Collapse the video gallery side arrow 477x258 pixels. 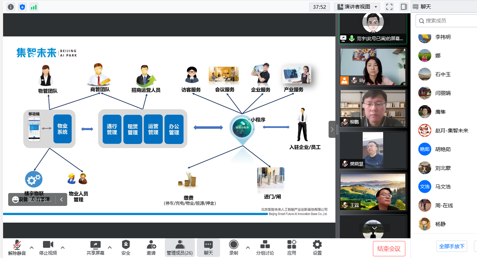pyautogui.click(x=332, y=129)
